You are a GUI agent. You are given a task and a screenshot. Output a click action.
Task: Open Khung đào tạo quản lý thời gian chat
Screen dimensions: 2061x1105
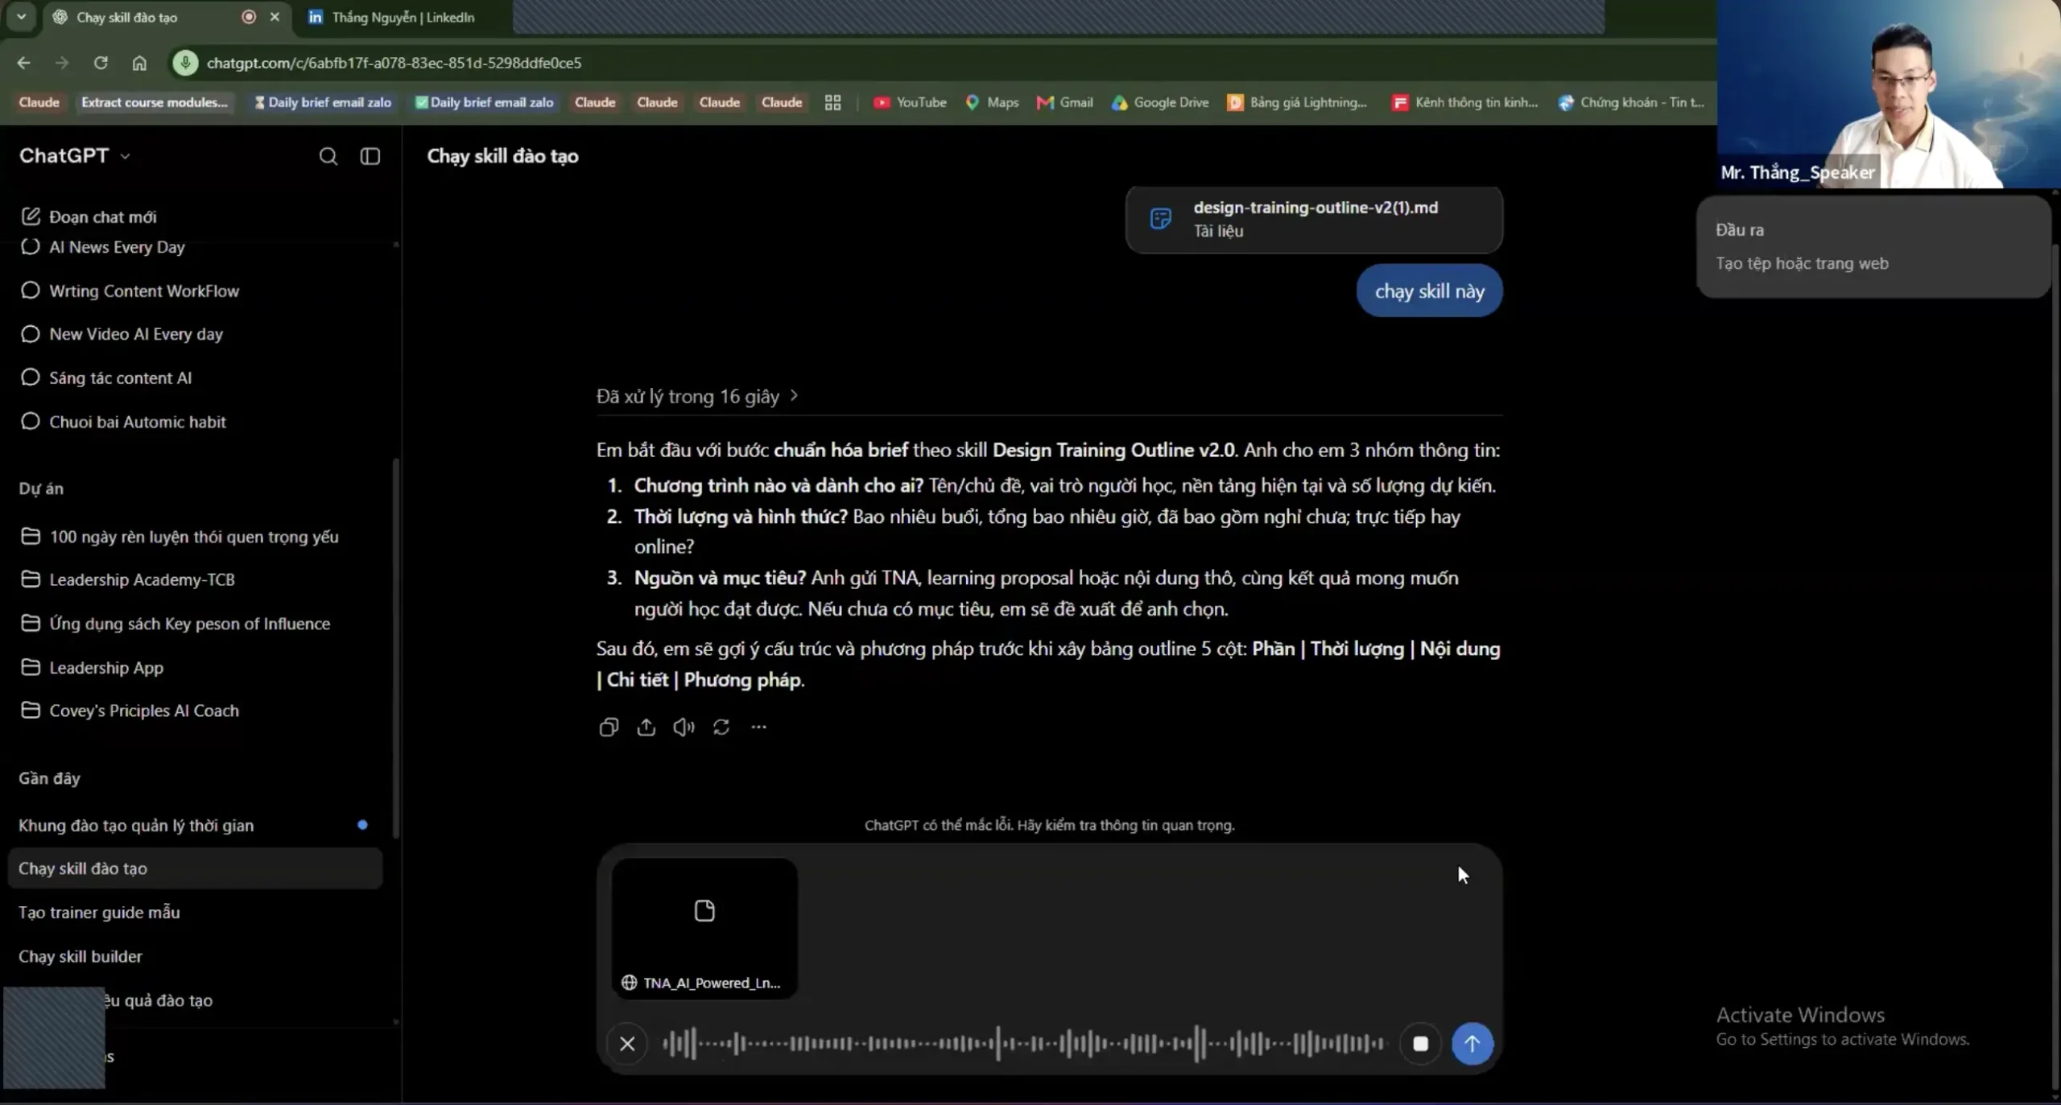click(x=193, y=825)
